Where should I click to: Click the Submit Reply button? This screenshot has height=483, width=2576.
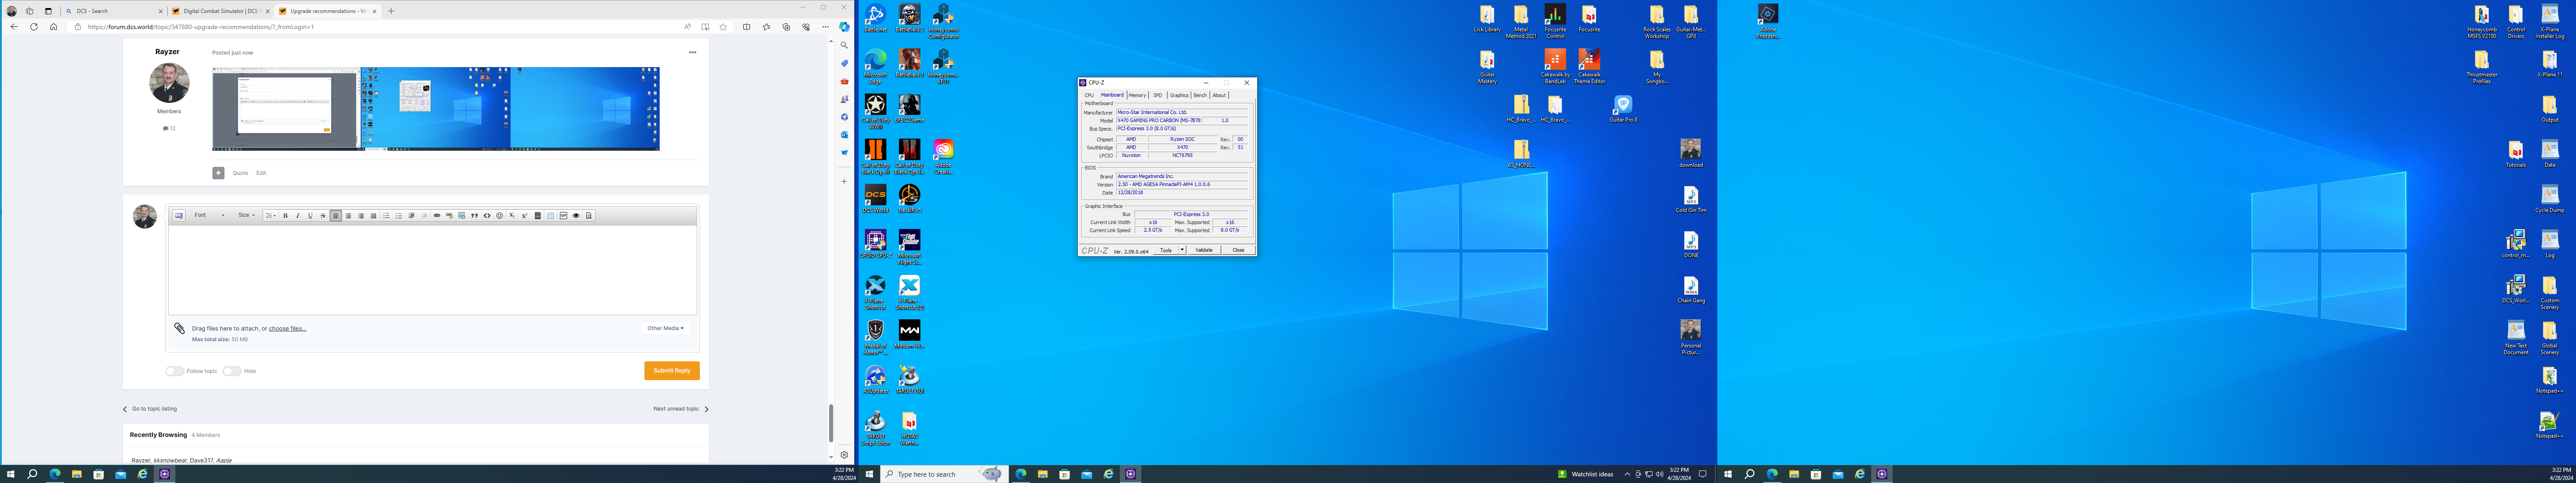pyautogui.click(x=672, y=371)
